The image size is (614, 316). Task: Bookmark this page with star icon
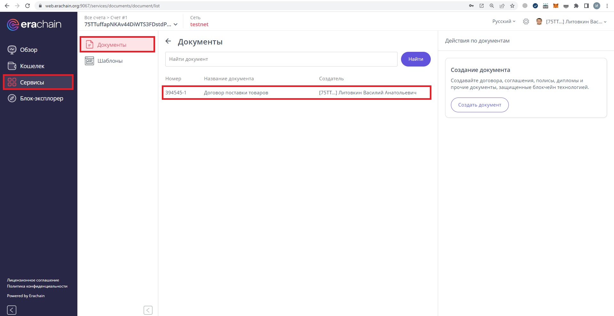point(512,6)
